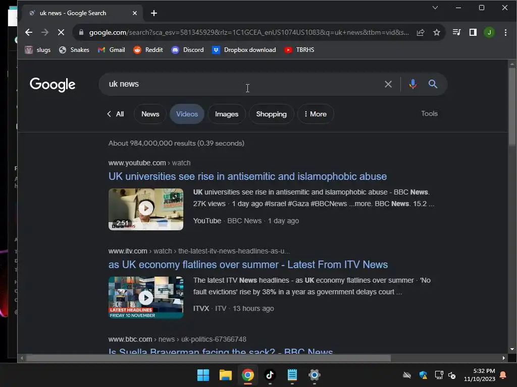Viewport: 517px width, 387px height.
Task: Click the vertical scrollbar thumb
Action: (512, 106)
